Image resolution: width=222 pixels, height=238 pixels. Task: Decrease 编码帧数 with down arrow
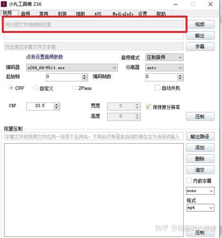coord(180,79)
